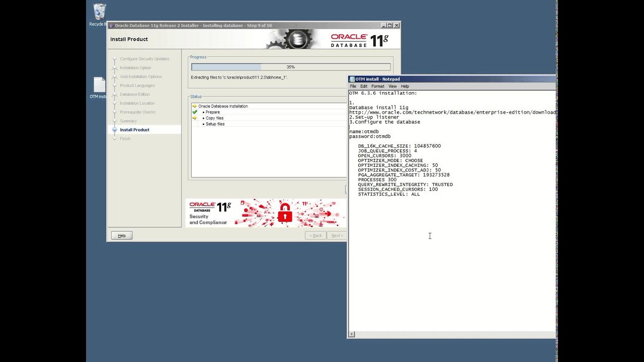Click the red padlock in security banner
The image size is (644, 362).
click(285, 213)
